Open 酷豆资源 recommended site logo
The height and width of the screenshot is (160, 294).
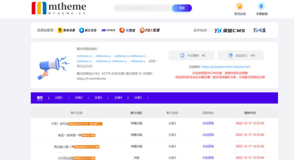coord(88,30)
